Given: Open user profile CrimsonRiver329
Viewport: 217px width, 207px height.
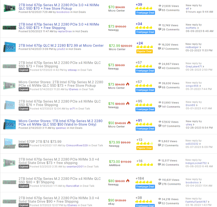Looking at the screenshot, I should click(x=77, y=145).
